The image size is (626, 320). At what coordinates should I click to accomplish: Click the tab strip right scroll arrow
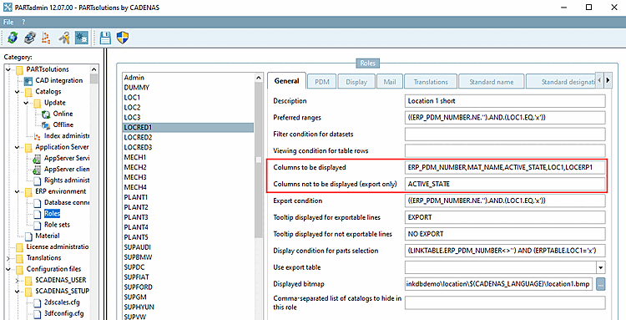click(x=608, y=81)
